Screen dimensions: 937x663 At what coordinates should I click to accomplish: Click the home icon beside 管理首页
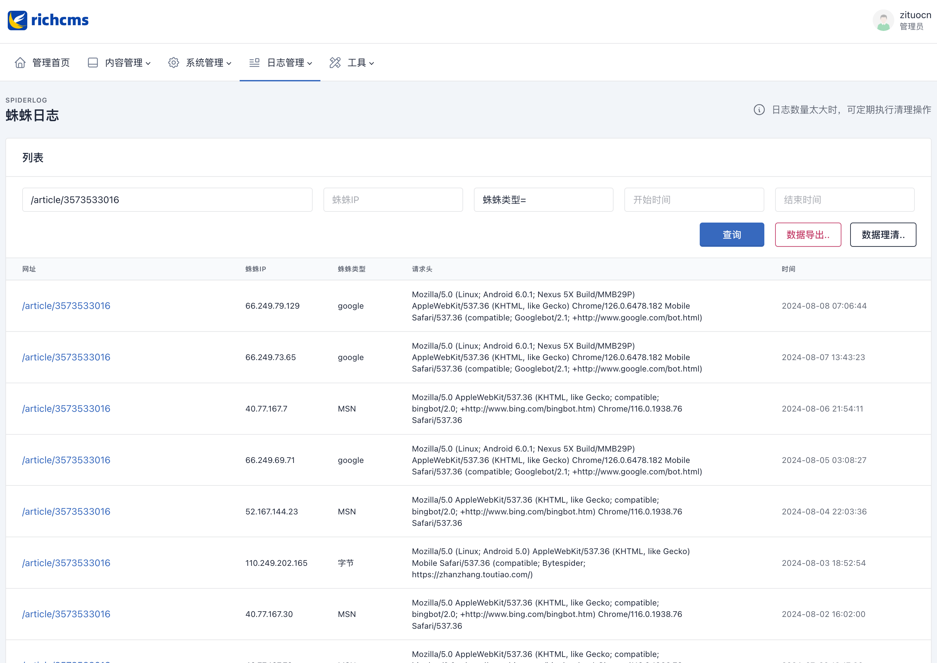click(x=20, y=63)
